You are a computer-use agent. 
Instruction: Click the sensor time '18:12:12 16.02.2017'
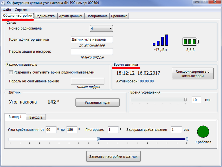[x=138, y=73]
